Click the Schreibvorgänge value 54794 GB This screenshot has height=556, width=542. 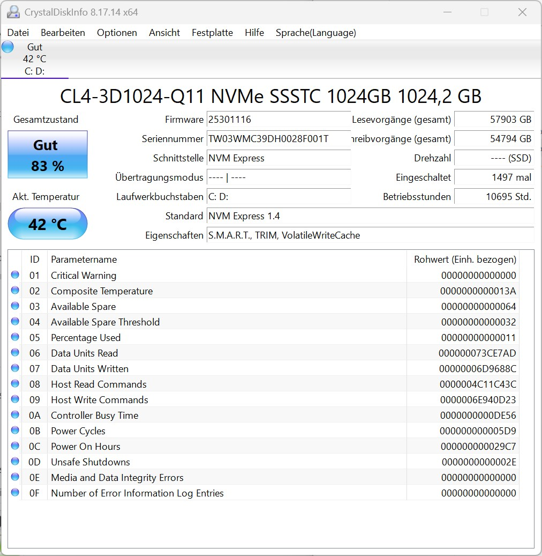pos(494,139)
